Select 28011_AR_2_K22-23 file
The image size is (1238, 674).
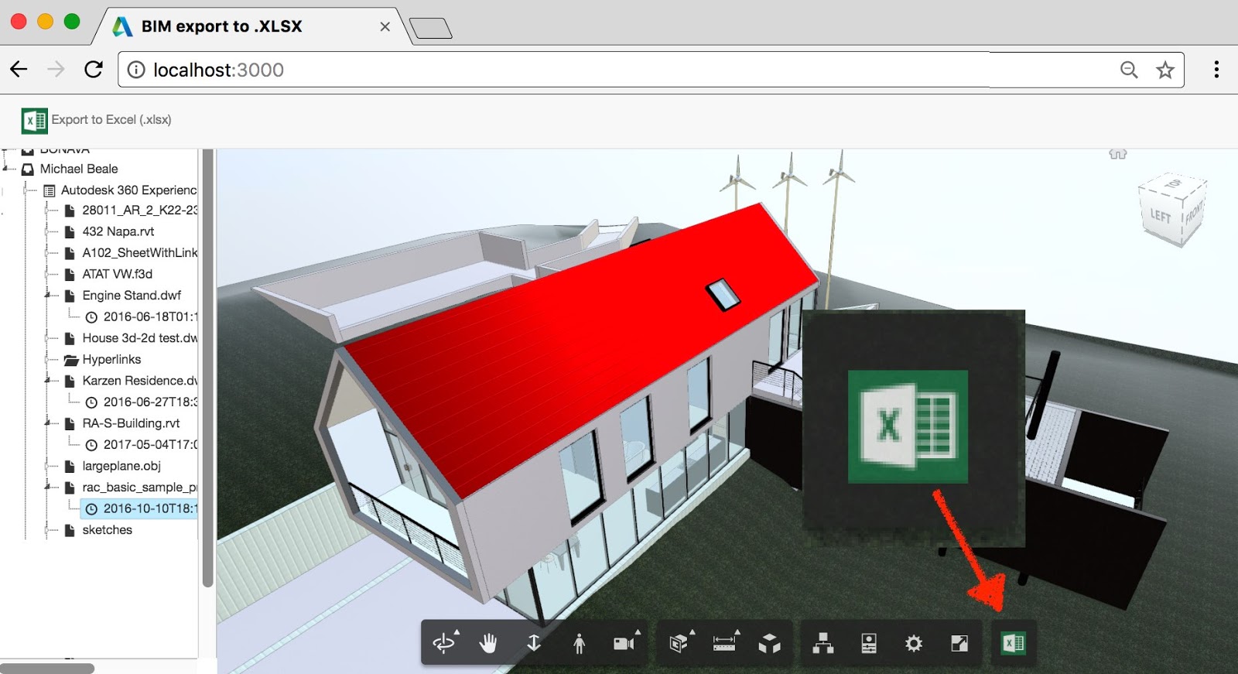click(x=140, y=210)
